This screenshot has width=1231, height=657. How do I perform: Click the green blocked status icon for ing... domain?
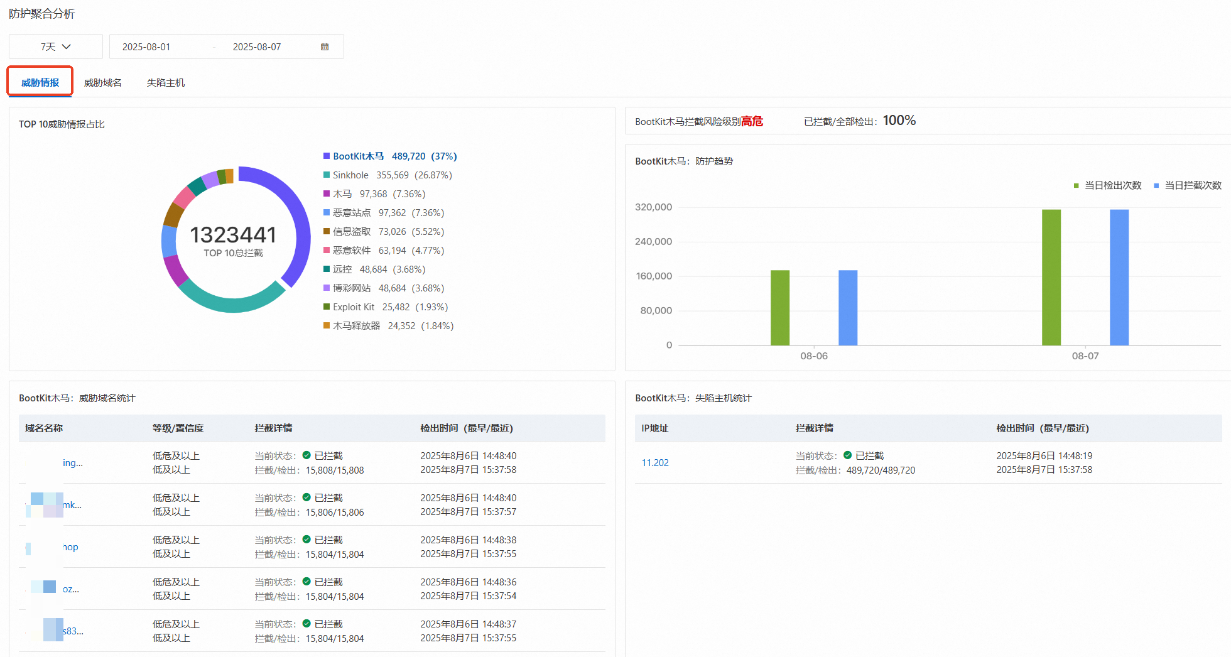click(x=306, y=455)
